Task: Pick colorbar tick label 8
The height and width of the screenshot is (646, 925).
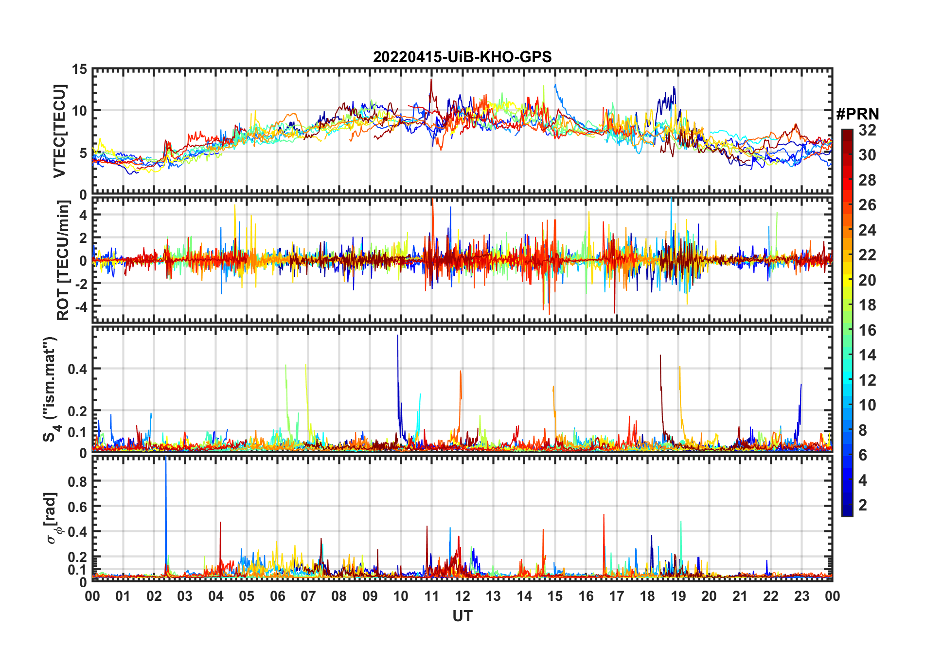Action: click(863, 430)
